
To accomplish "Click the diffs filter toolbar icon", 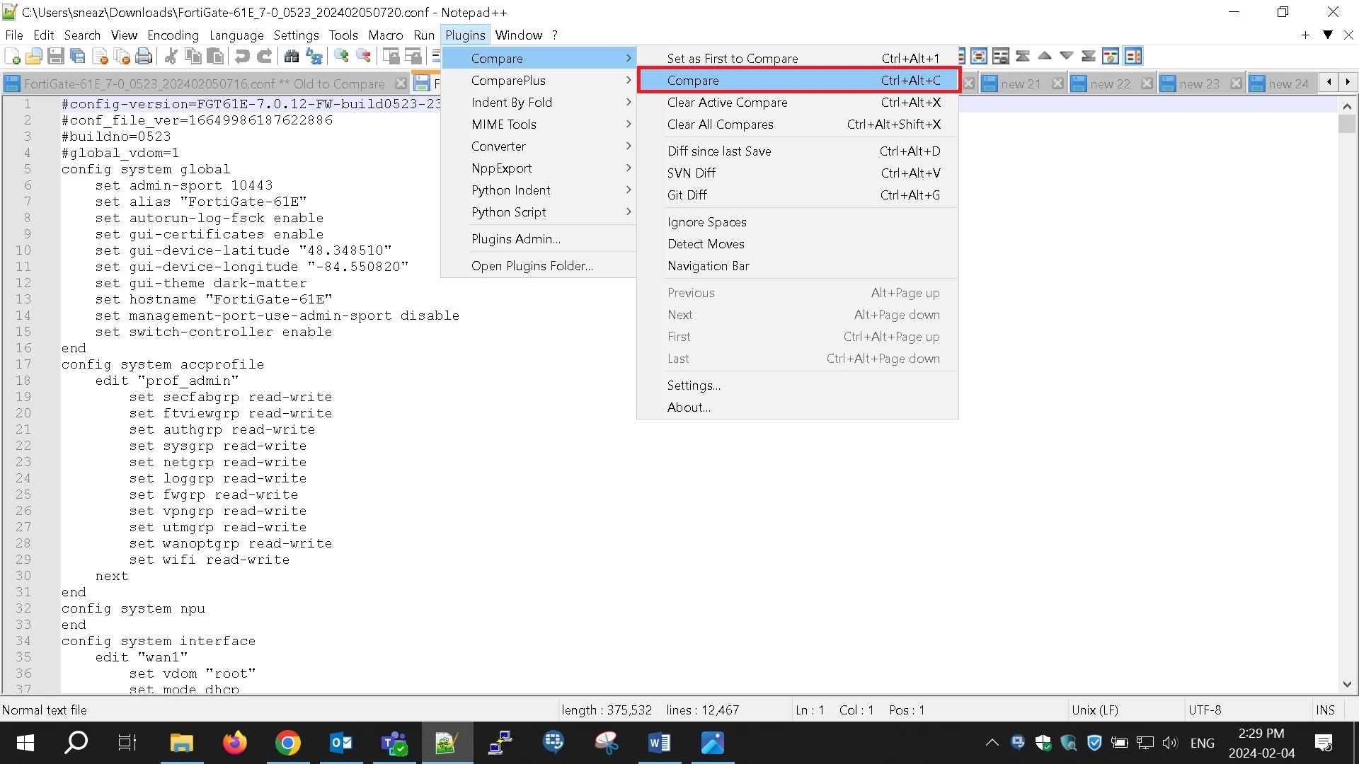I will (x=1111, y=57).
